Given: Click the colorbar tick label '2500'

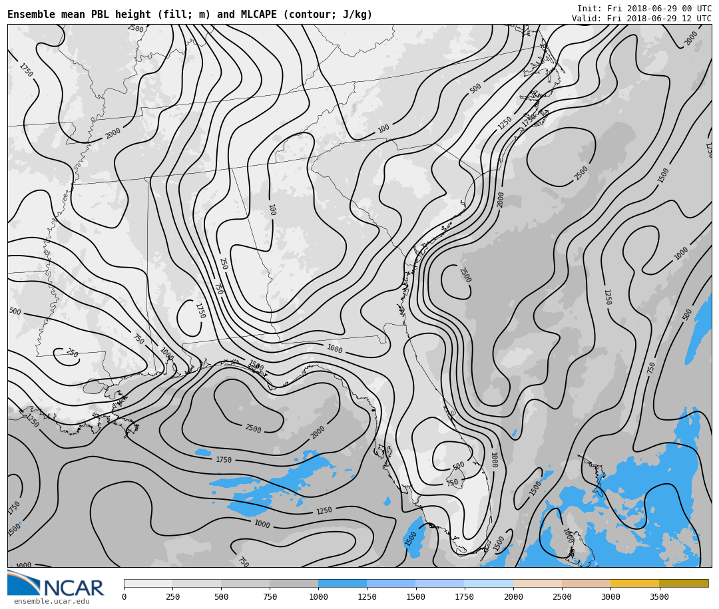Looking at the screenshot, I should 562,596.
